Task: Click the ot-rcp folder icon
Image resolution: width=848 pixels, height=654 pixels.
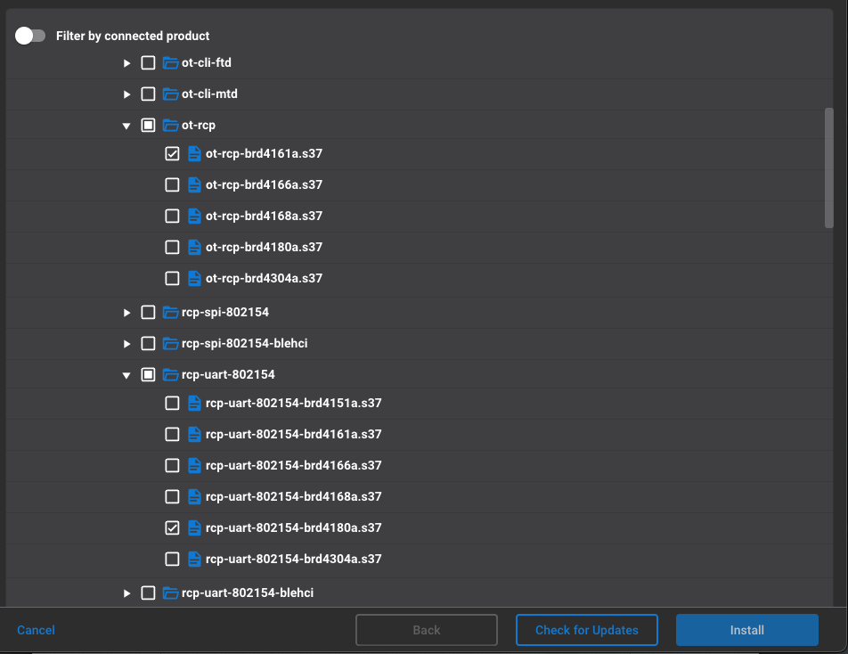Action: coord(169,125)
